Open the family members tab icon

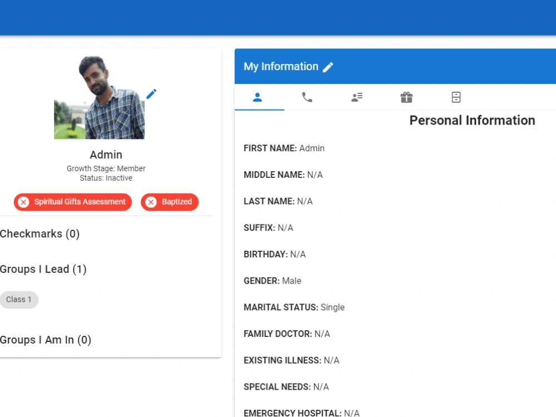click(x=356, y=97)
